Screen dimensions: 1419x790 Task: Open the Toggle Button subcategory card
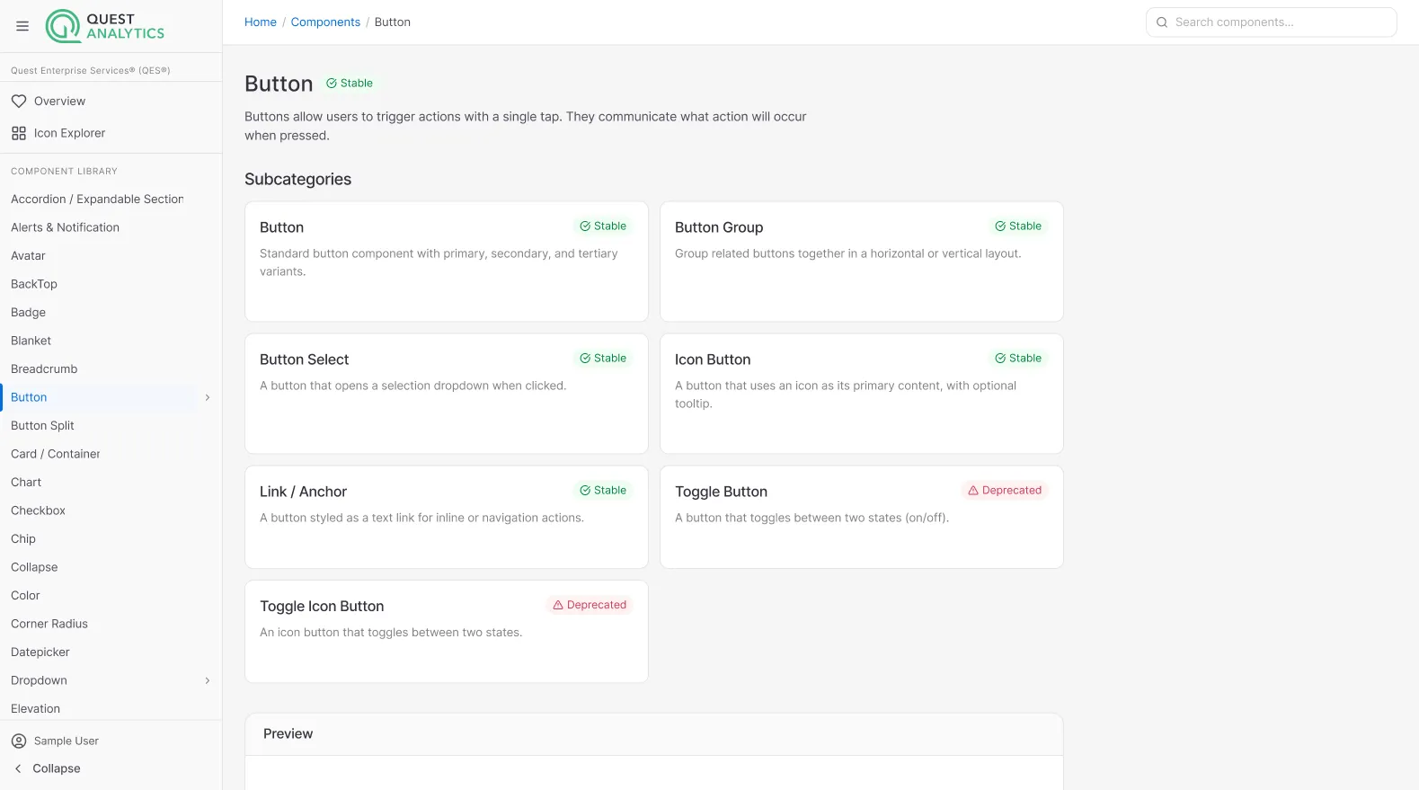point(862,517)
